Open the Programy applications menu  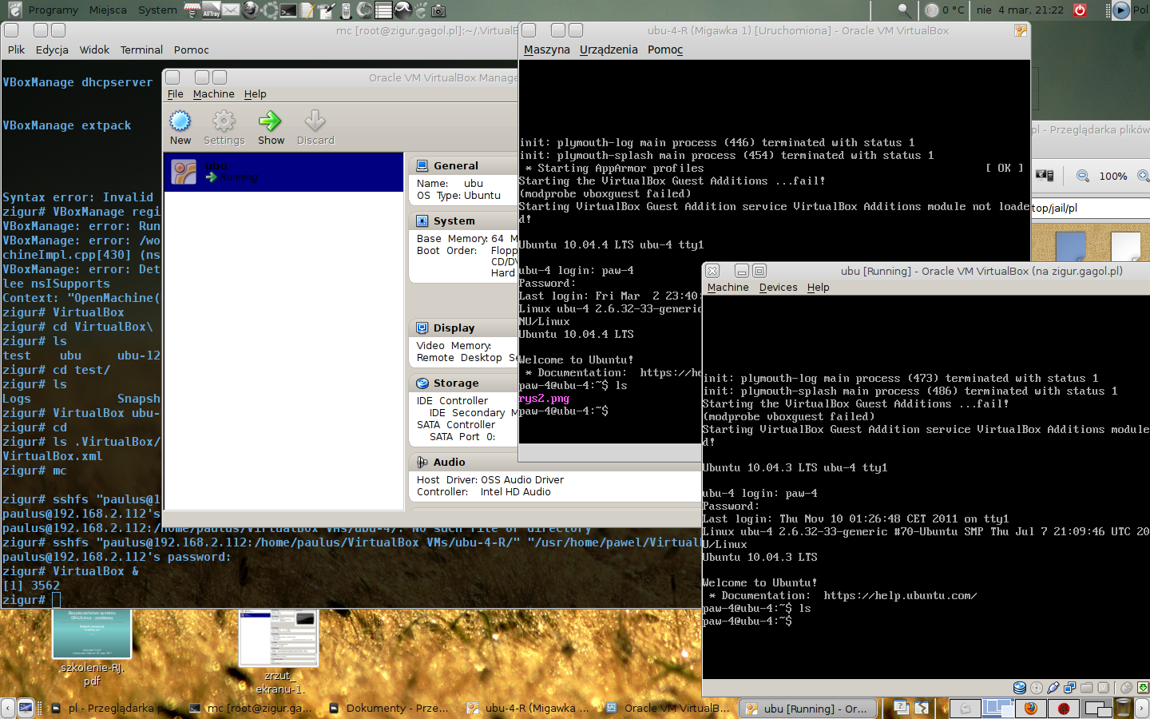pyautogui.click(x=53, y=10)
